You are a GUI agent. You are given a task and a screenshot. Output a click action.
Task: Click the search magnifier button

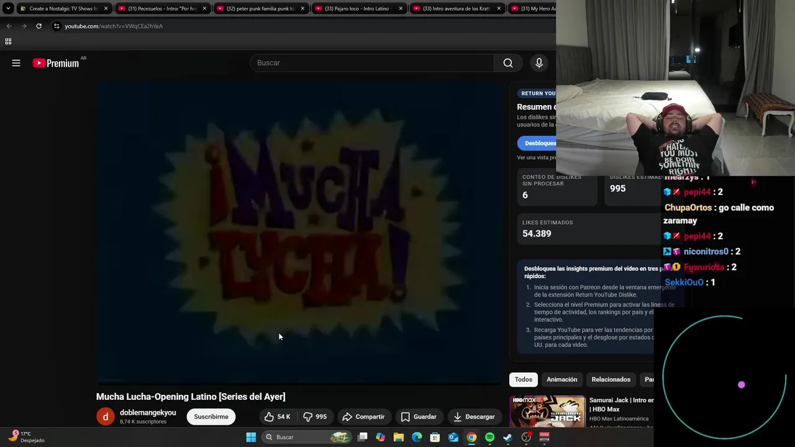(x=508, y=63)
